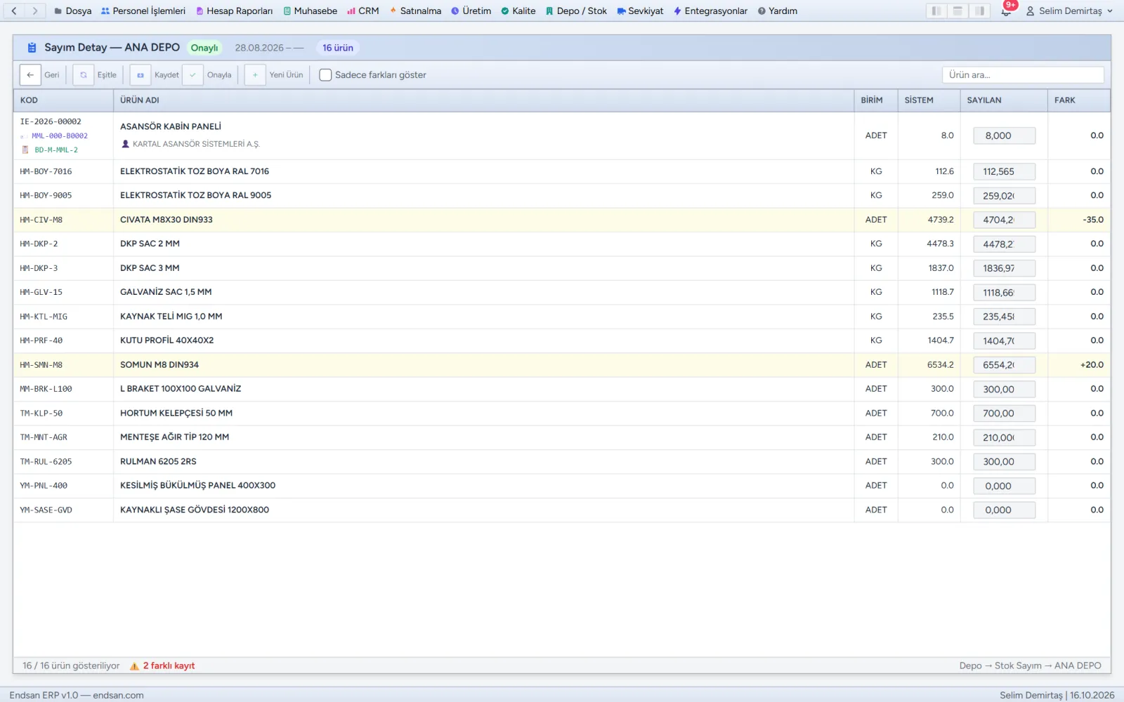The image size is (1124, 702).
Task: Open the Depo / Stok menu
Action: 576,11
